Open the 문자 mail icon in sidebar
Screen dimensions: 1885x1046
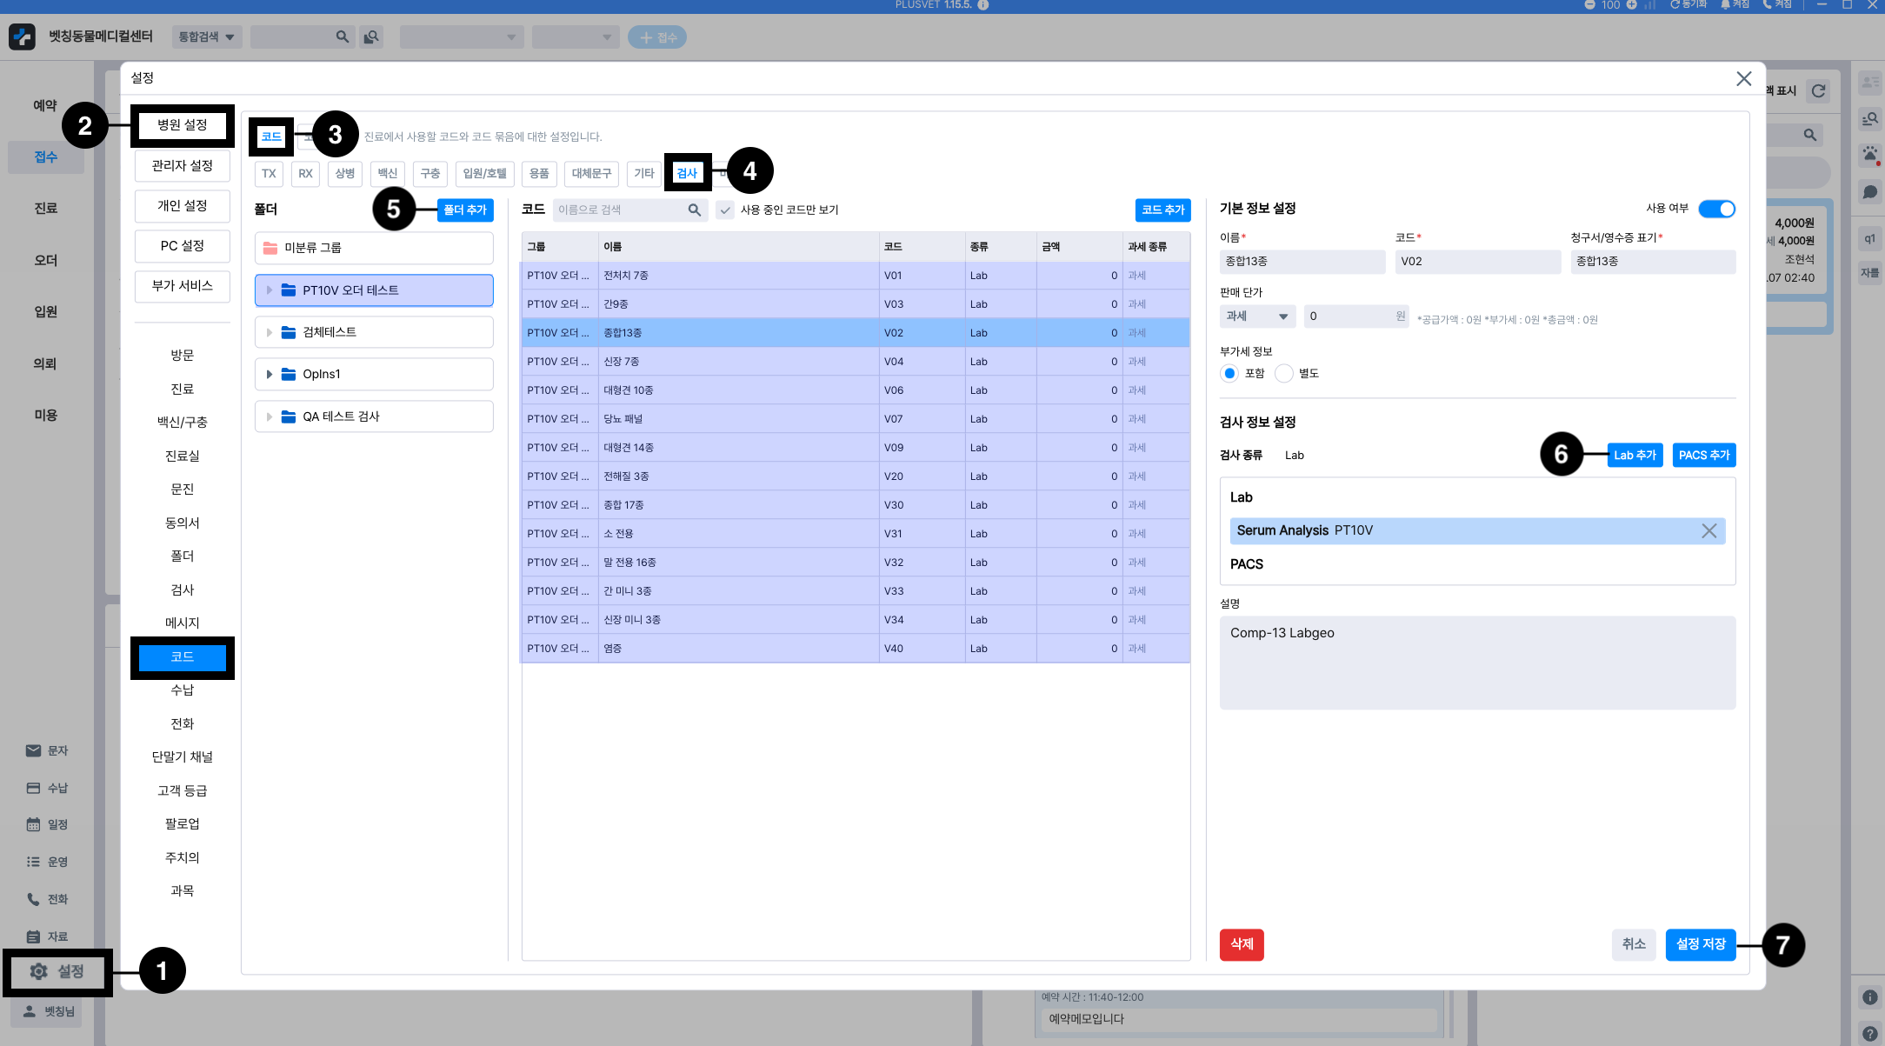tap(33, 750)
